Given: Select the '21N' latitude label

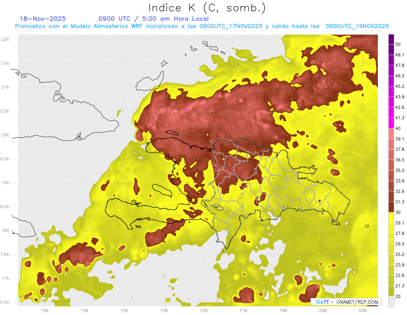Looking at the screenshot, I should tap(5, 87).
